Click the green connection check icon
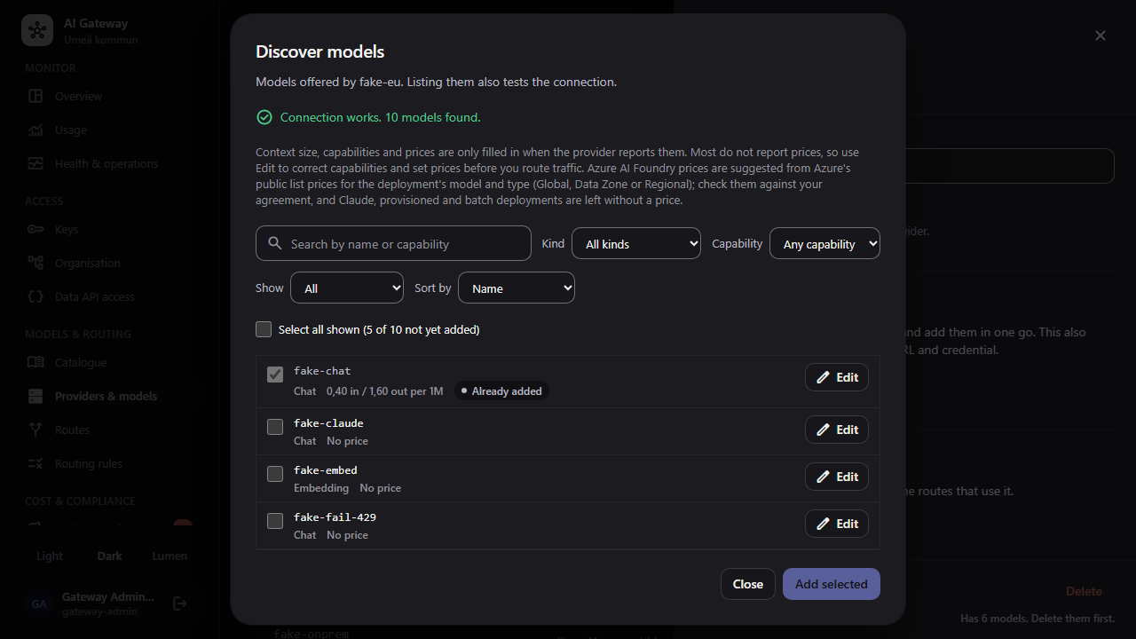The image size is (1136, 639). [264, 117]
